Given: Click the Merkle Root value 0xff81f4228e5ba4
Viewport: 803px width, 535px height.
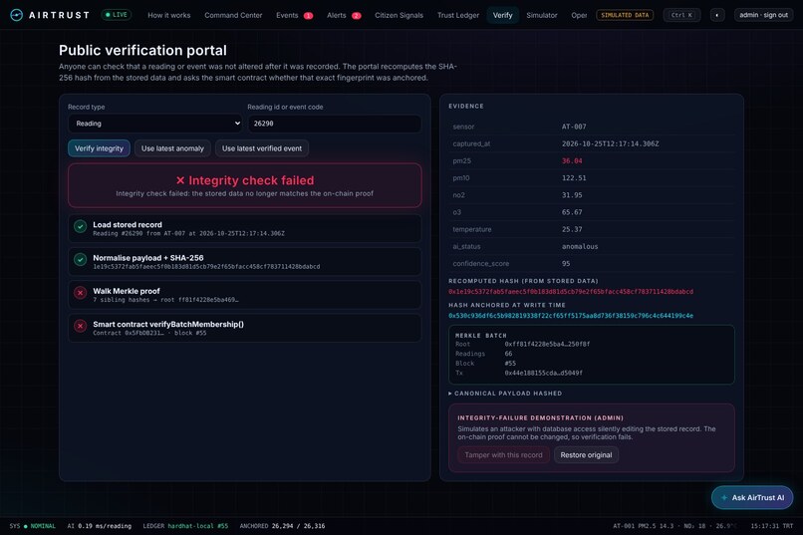Looking at the screenshot, I should 547,344.
